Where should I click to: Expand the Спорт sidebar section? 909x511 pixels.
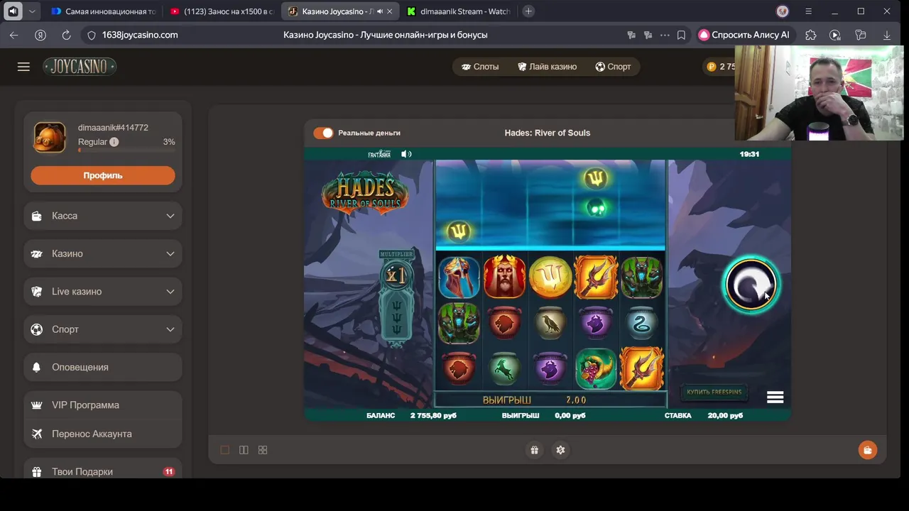point(103,329)
